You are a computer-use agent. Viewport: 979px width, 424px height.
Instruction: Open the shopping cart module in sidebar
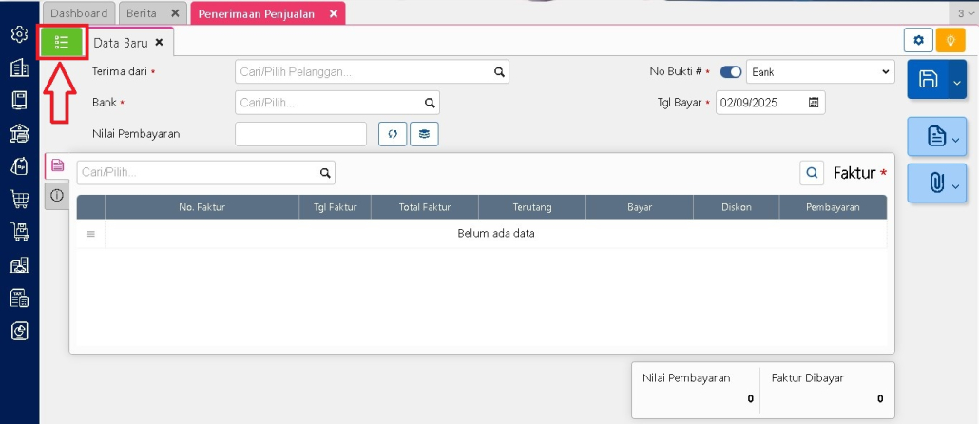(x=19, y=199)
